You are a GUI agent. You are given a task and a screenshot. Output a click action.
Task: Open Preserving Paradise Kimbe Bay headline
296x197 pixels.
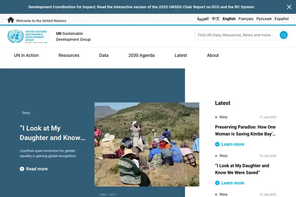click(245, 130)
